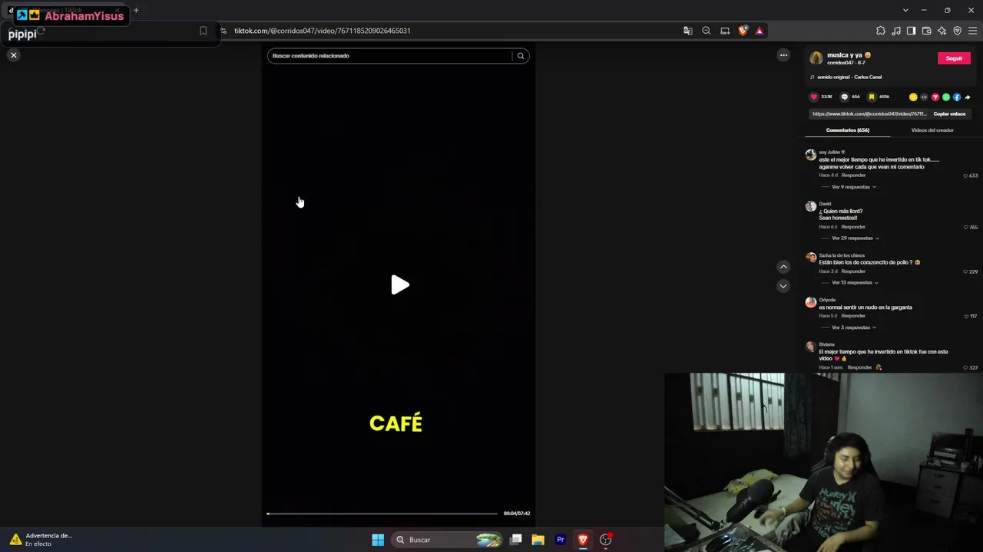Image resolution: width=983 pixels, height=552 pixels.
Task: Click the embed code icon
Action: (x=924, y=97)
